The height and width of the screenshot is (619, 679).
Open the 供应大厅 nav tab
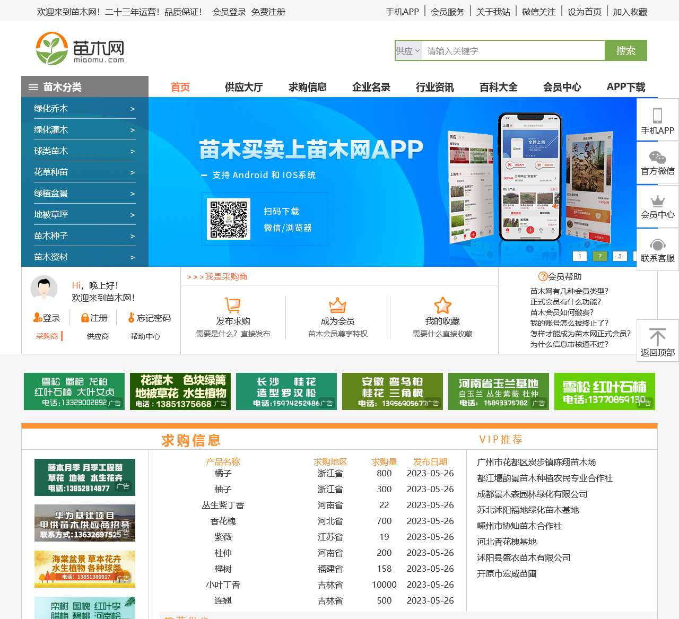point(244,87)
